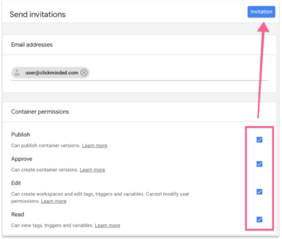Open Learn more link under Read
The height and width of the screenshot is (239, 282).
coord(107,225)
